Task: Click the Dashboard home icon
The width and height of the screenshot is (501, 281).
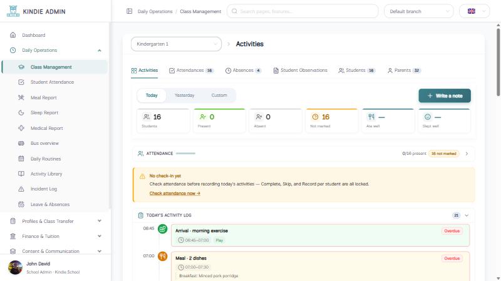Action: tap(13, 35)
